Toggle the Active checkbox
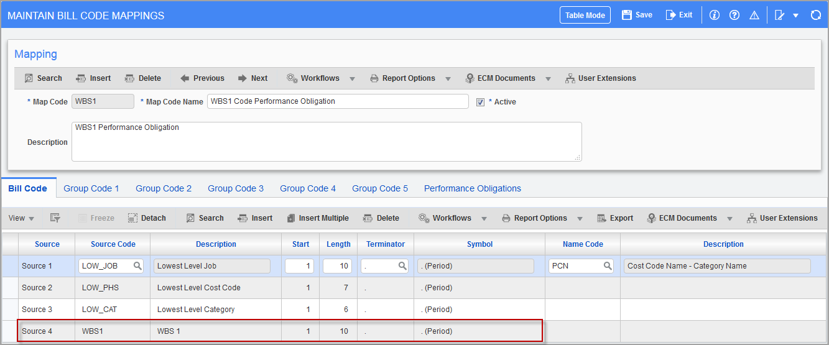The image size is (829, 345). [x=480, y=102]
